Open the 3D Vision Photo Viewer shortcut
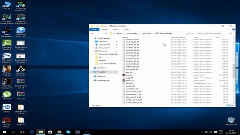Viewport: 240px width, 135px height. (x=7, y=19)
